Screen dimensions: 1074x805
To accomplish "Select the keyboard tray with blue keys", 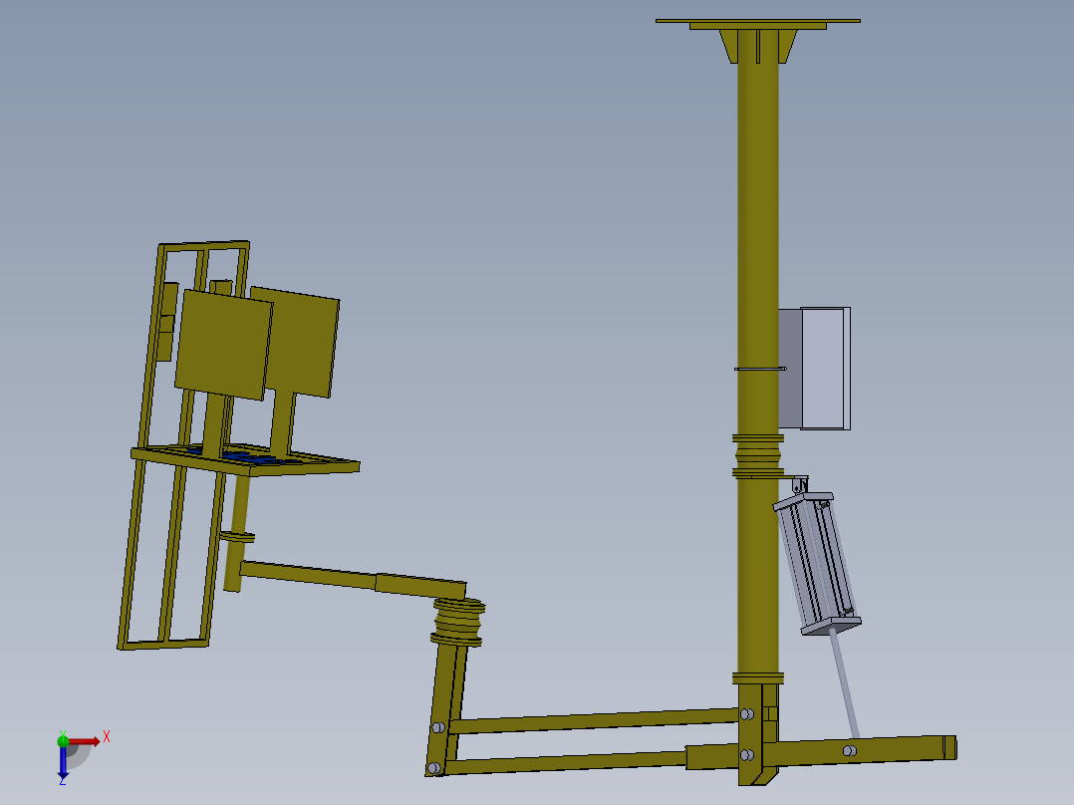I will coord(245,459).
